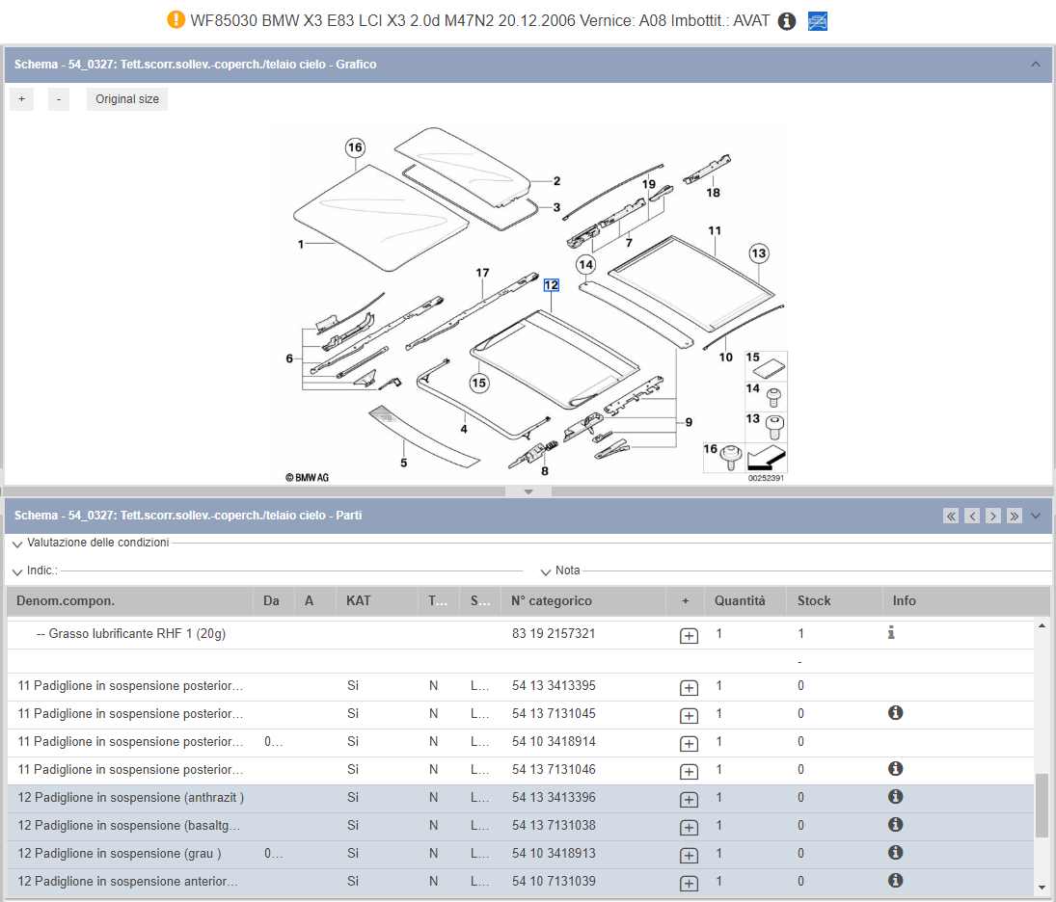The width and height of the screenshot is (1056, 902).
Task: Click the orange warning icon beside vehicle title
Action: pyautogui.click(x=176, y=20)
